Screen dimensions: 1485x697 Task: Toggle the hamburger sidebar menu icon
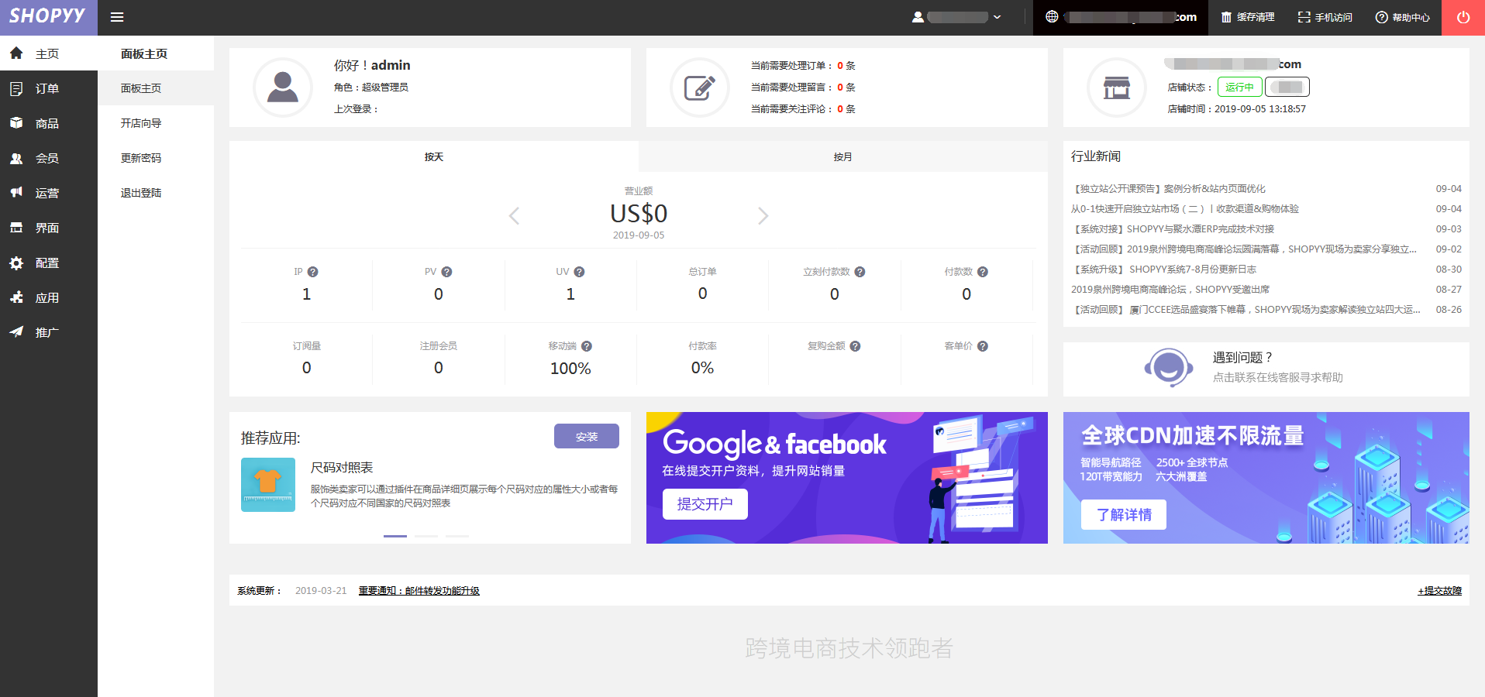click(117, 17)
